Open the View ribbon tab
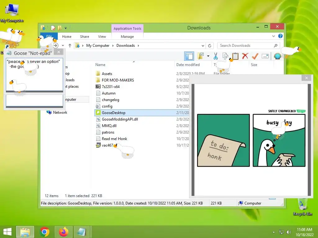The height and width of the screenshot is (238, 318). coord(102,37)
